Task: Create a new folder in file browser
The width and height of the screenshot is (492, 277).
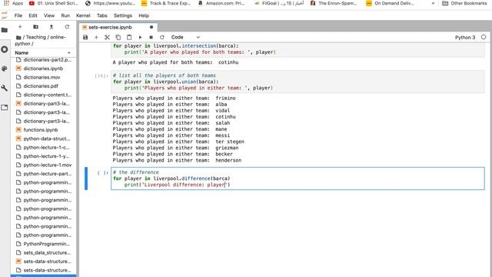Action: pyautogui.click(x=36, y=27)
